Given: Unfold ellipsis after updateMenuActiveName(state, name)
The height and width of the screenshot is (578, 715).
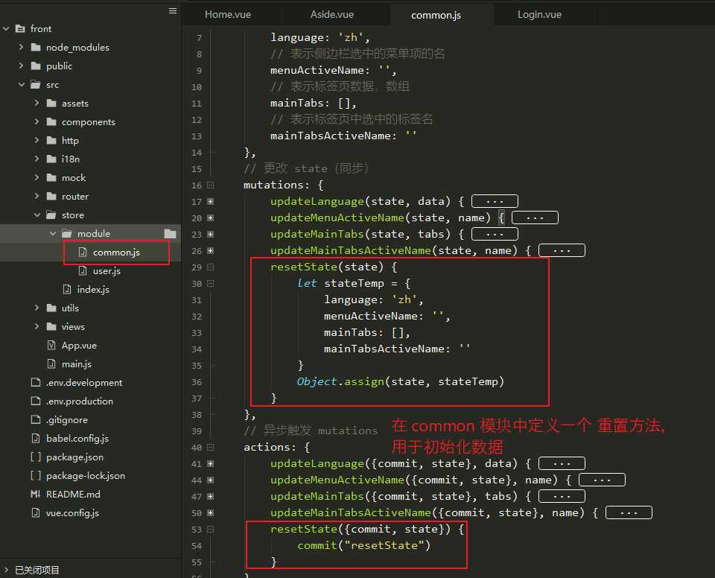Looking at the screenshot, I should [x=535, y=217].
